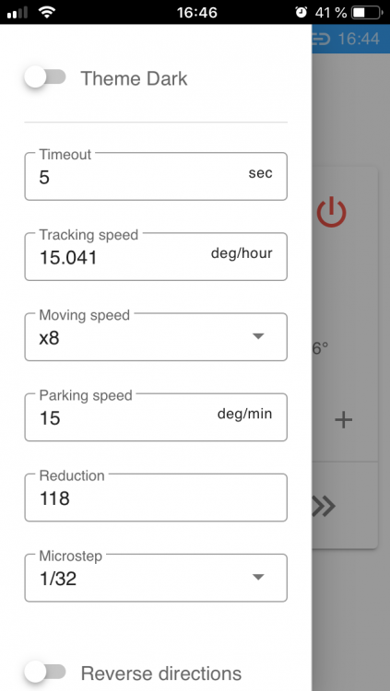This screenshot has height=691, width=390.
Task: Tap the 16:44 time in blue header
Action: [x=359, y=39]
